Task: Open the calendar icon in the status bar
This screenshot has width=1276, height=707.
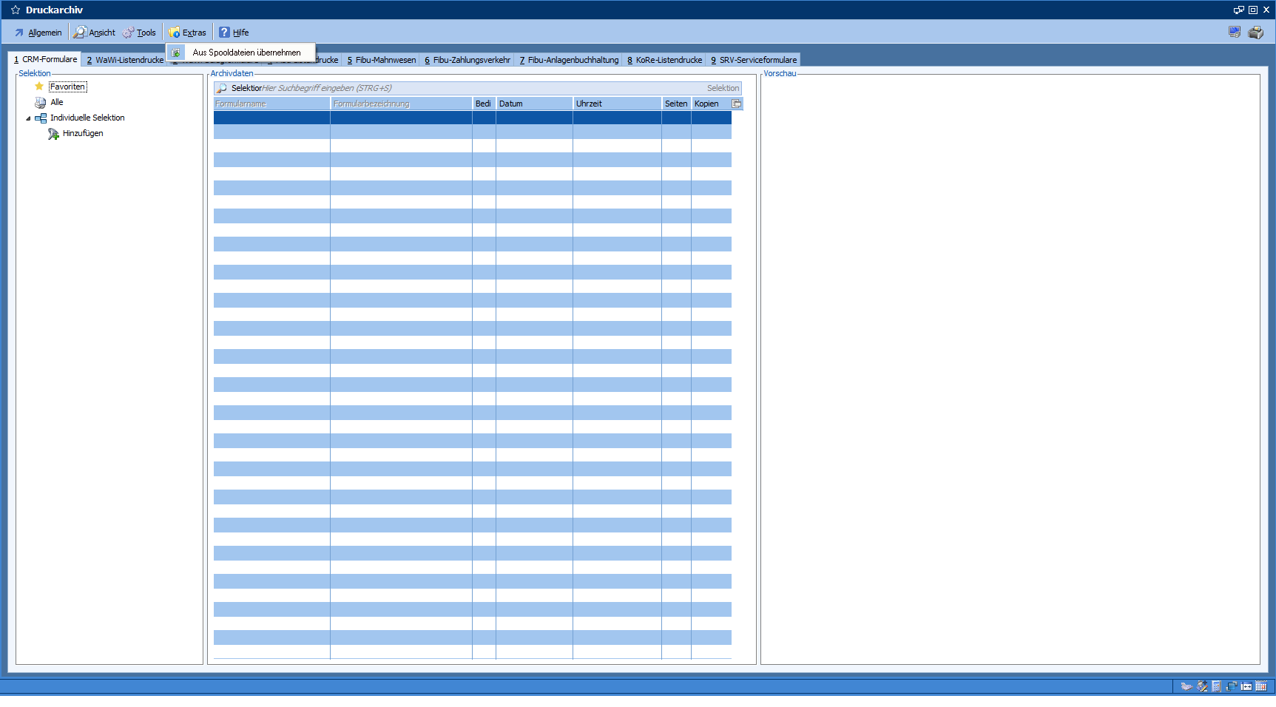Action: [x=1261, y=686]
